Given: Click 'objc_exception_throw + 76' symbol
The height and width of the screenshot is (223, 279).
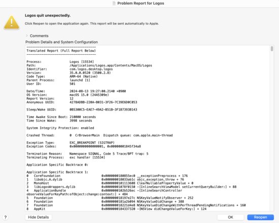Looking at the screenshot, I should click(160, 179).
